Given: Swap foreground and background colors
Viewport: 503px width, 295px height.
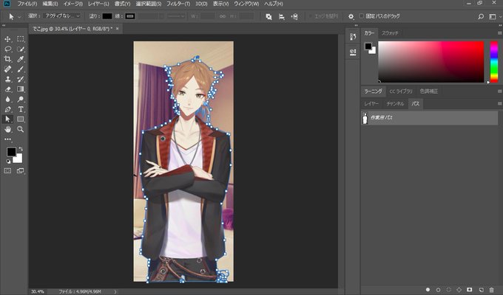Looking at the screenshot, I should 21,149.
